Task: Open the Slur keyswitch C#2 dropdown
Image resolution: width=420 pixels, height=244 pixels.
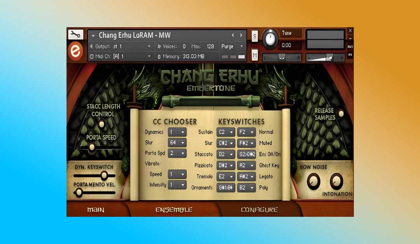Action: coord(226,143)
